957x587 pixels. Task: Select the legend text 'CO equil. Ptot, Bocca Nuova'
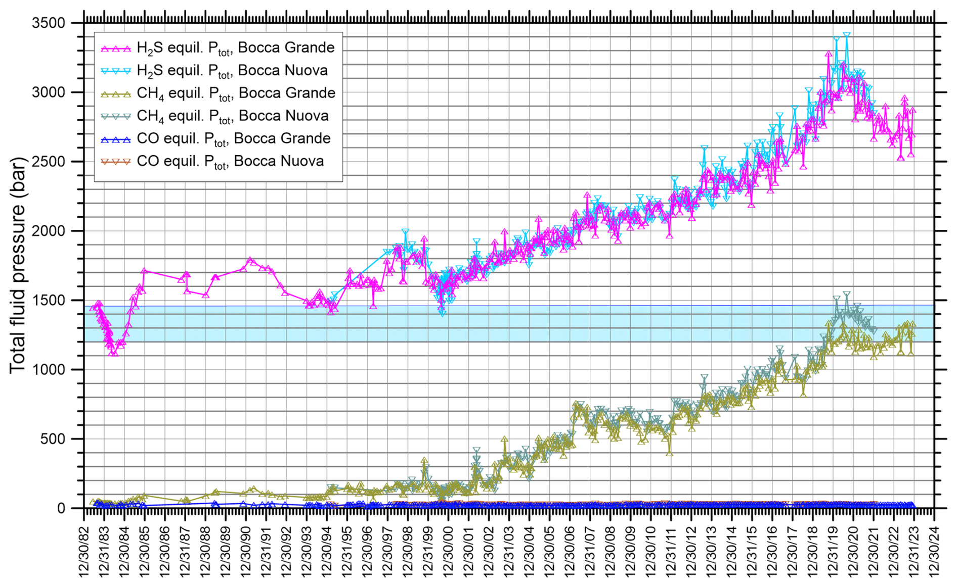230,162
